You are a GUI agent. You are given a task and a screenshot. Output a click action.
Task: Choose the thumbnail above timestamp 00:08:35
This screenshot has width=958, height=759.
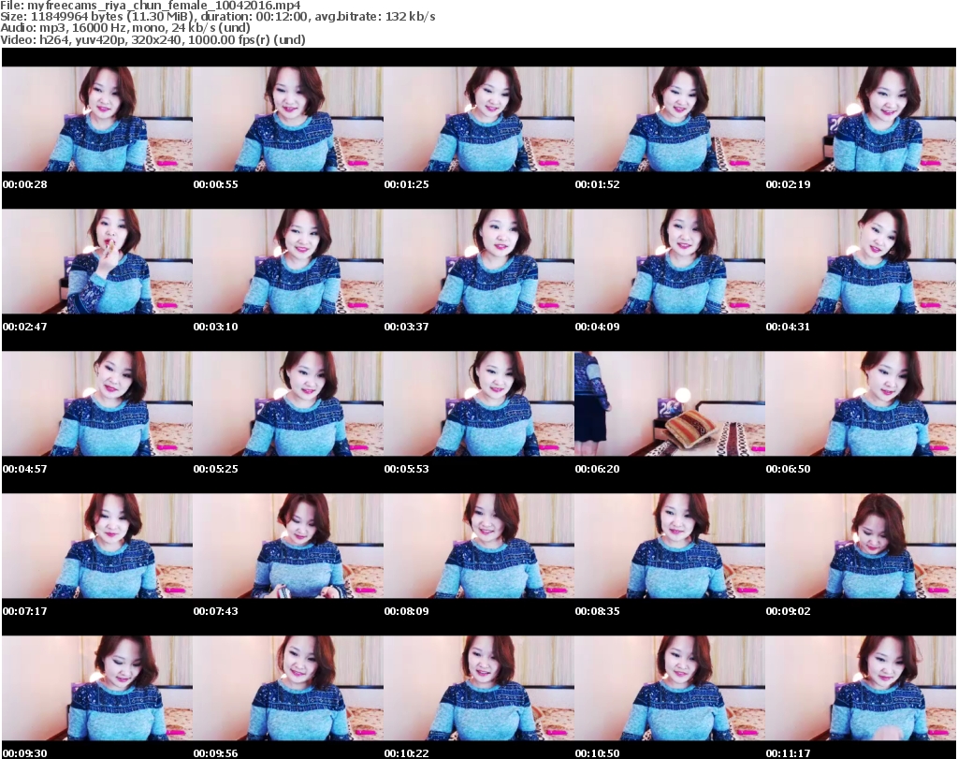point(670,546)
